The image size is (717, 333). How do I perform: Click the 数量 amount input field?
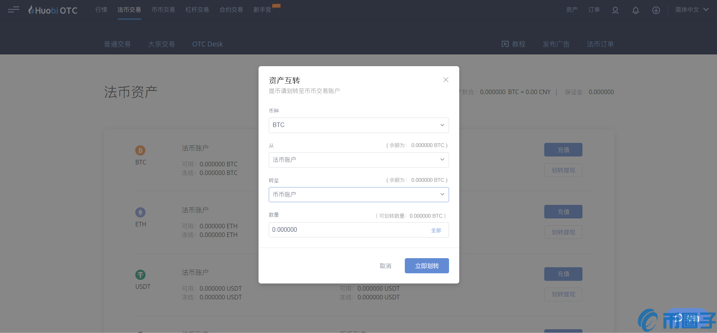(x=346, y=230)
